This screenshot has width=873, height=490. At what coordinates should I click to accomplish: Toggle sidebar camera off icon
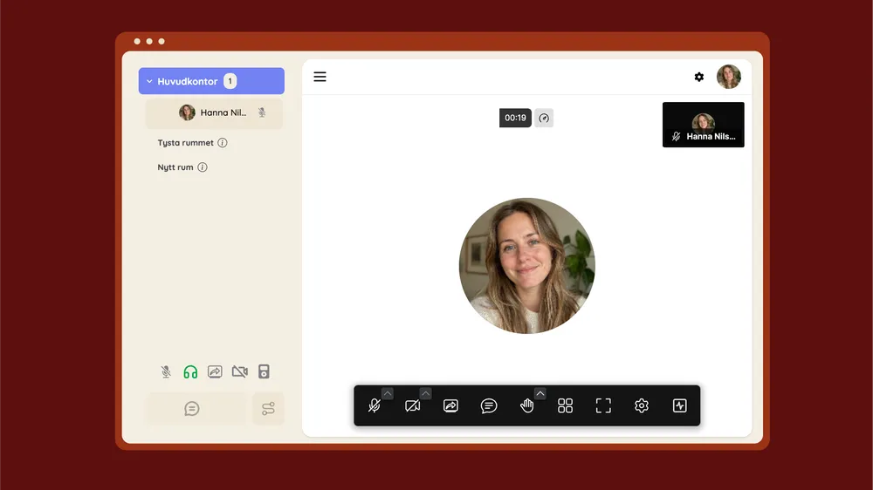240,371
